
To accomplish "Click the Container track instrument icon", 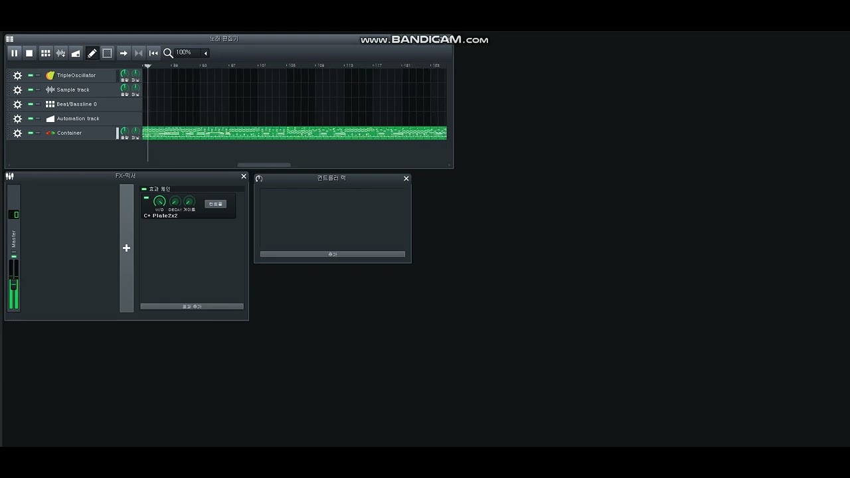I will click(50, 133).
